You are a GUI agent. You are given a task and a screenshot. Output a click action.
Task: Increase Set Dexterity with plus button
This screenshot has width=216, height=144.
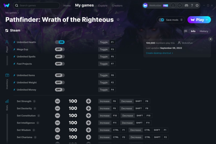[89, 108]
